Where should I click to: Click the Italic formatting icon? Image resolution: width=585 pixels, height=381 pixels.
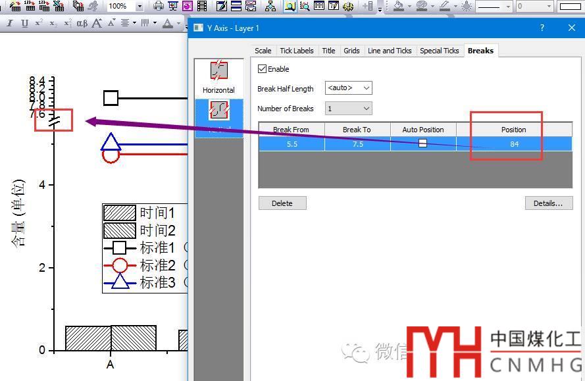tap(10, 24)
